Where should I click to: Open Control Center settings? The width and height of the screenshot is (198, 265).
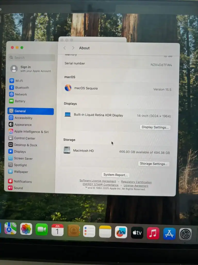pyautogui.click(x=24, y=138)
